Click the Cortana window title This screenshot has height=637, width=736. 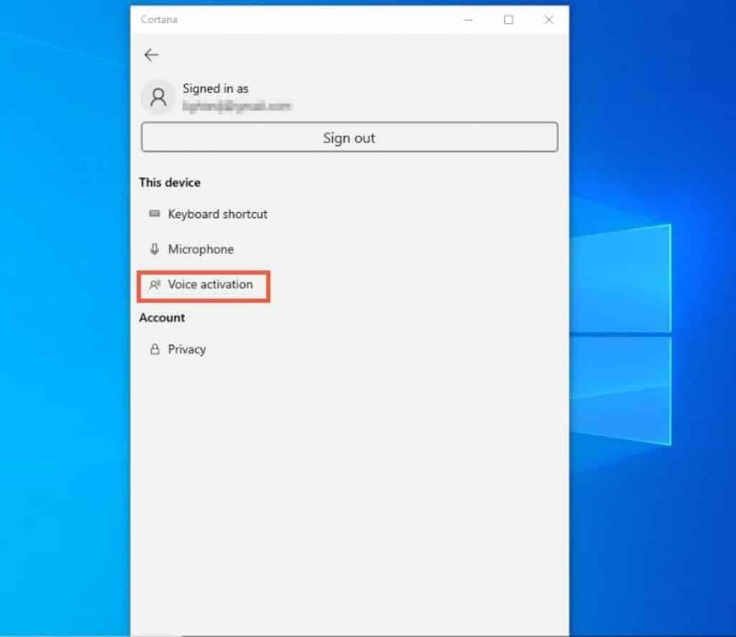(x=159, y=19)
